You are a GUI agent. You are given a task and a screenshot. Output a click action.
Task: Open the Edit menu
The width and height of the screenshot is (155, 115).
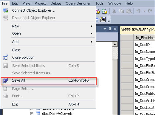click(15, 4)
